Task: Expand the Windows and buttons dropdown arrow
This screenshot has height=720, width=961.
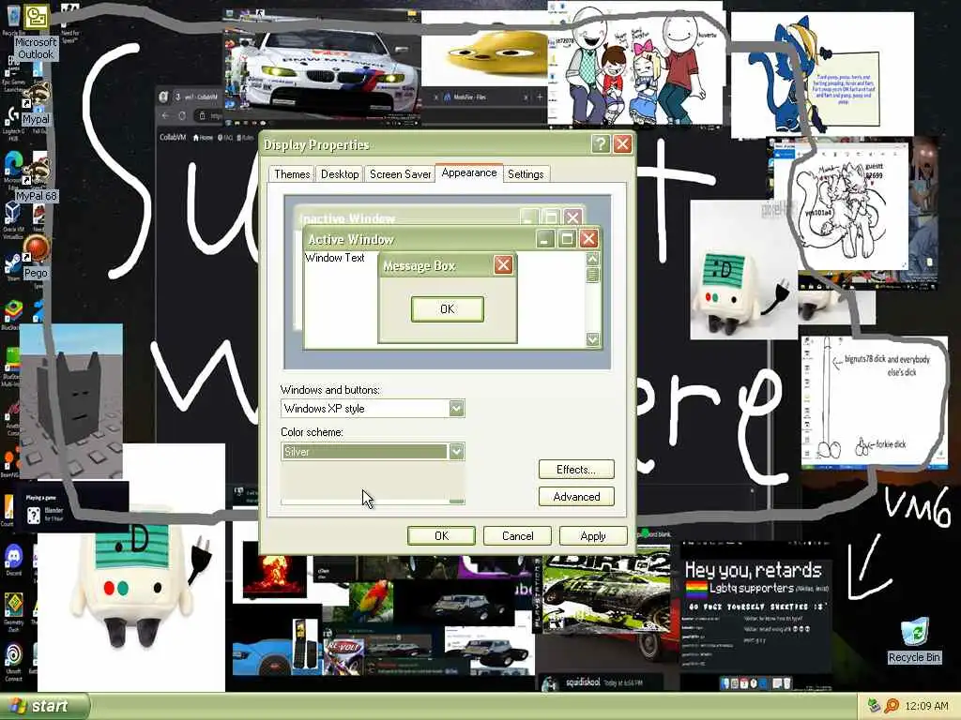Action: 456,409
